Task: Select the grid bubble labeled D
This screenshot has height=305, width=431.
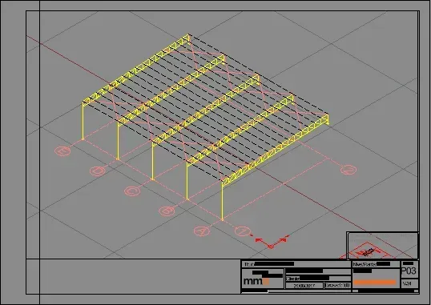Action: tap(98, 171)
